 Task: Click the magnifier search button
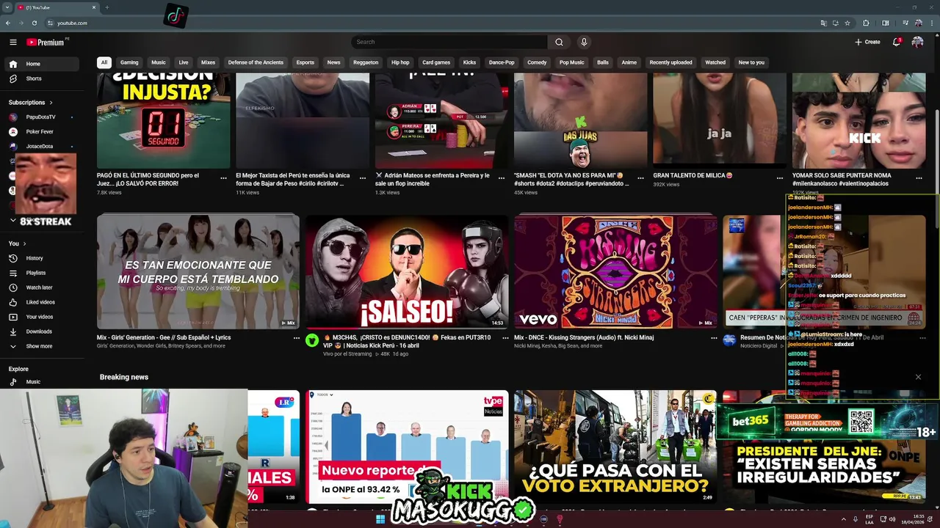coord(559,42)
